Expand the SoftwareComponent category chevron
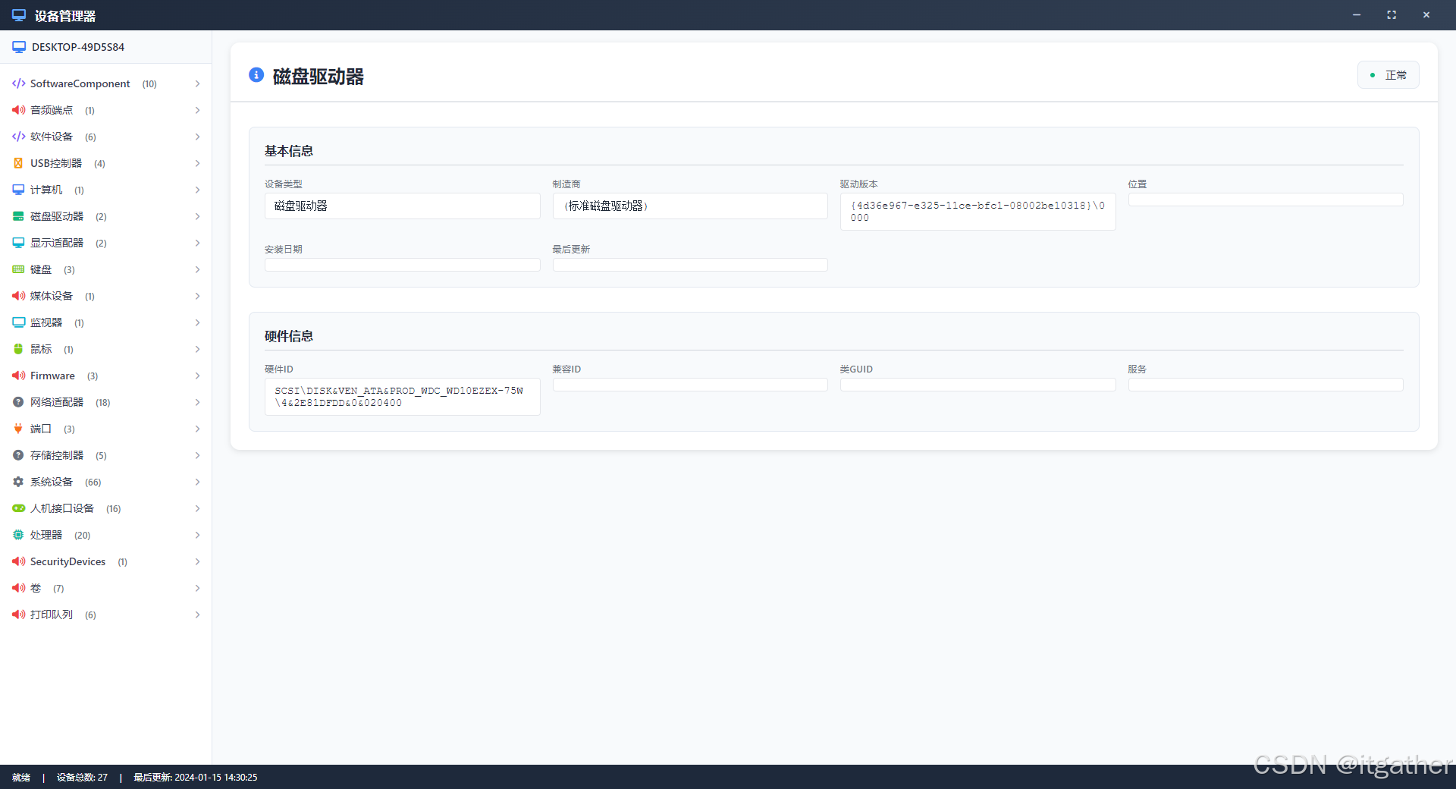The height and width of the screenshot is (789, 1456). [197, 83]
